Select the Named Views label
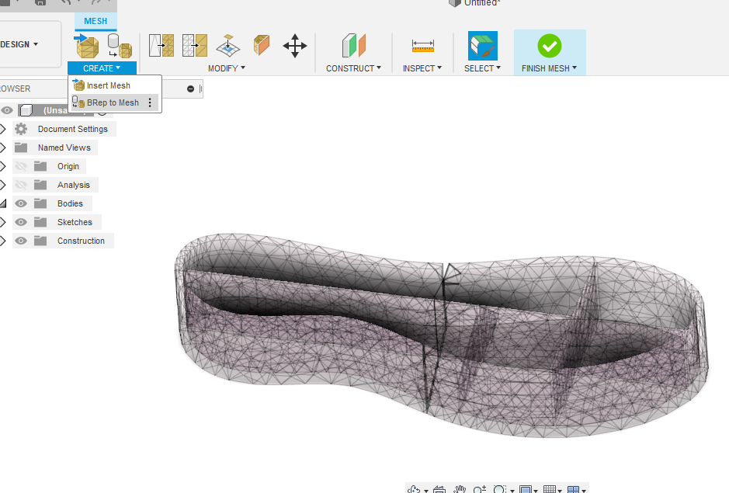 [64, 148]
